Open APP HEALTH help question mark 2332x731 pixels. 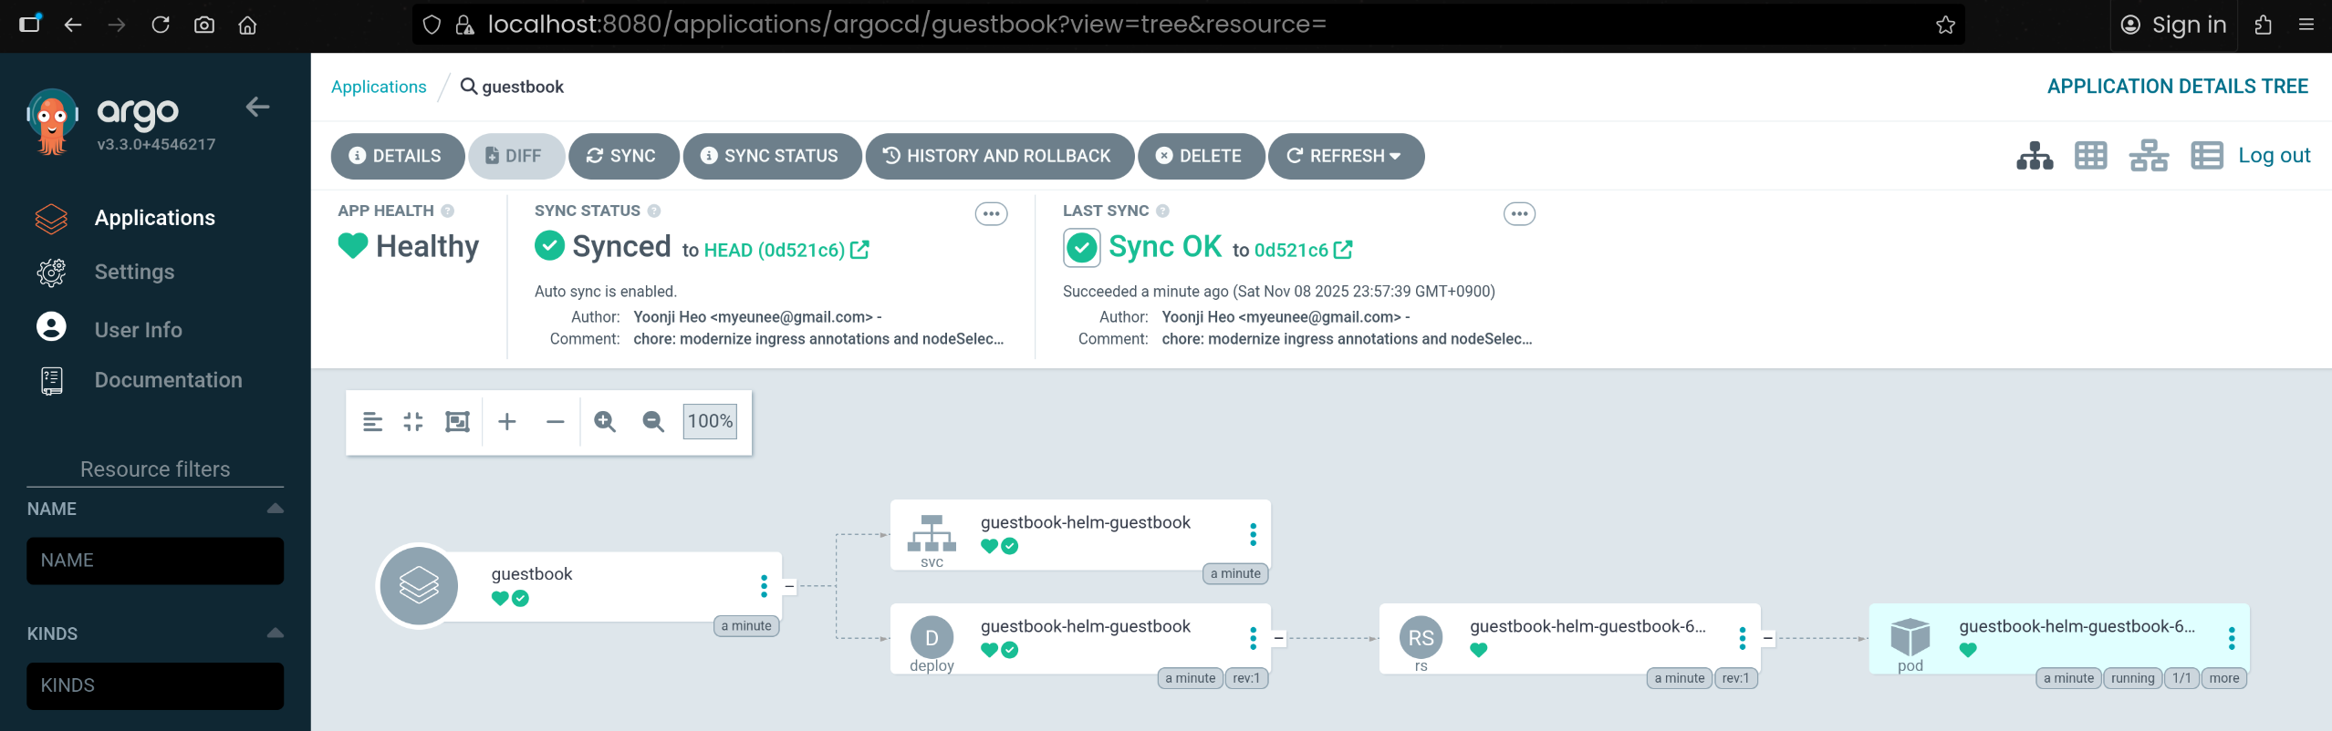[x=447, y=211]
